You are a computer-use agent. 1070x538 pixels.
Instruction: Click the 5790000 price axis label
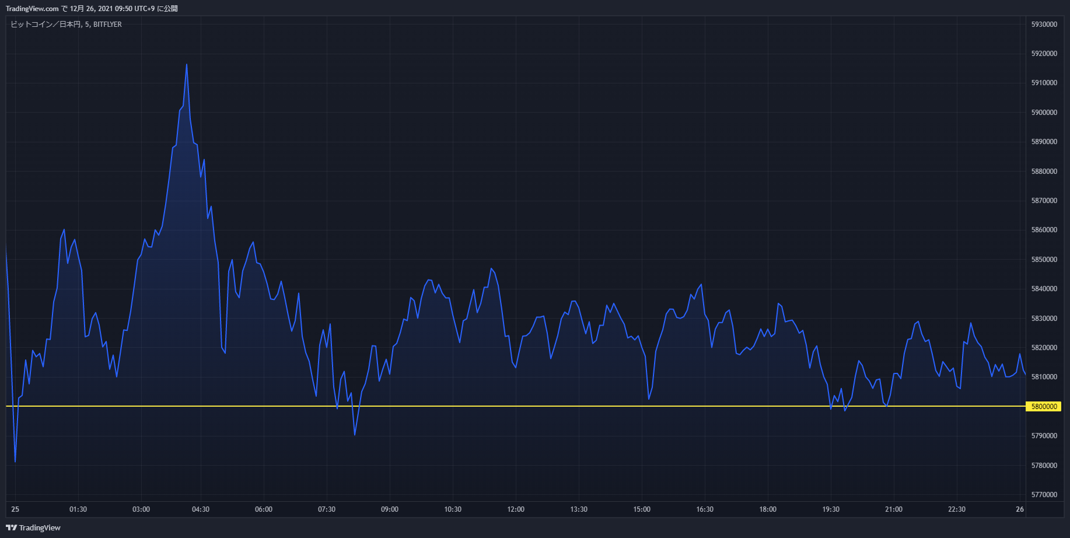tap(1044, 436)
